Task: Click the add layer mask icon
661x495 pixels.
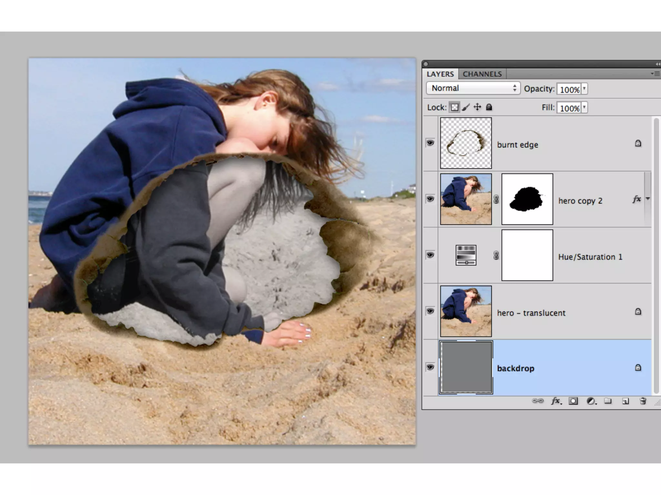Action: 573,401
